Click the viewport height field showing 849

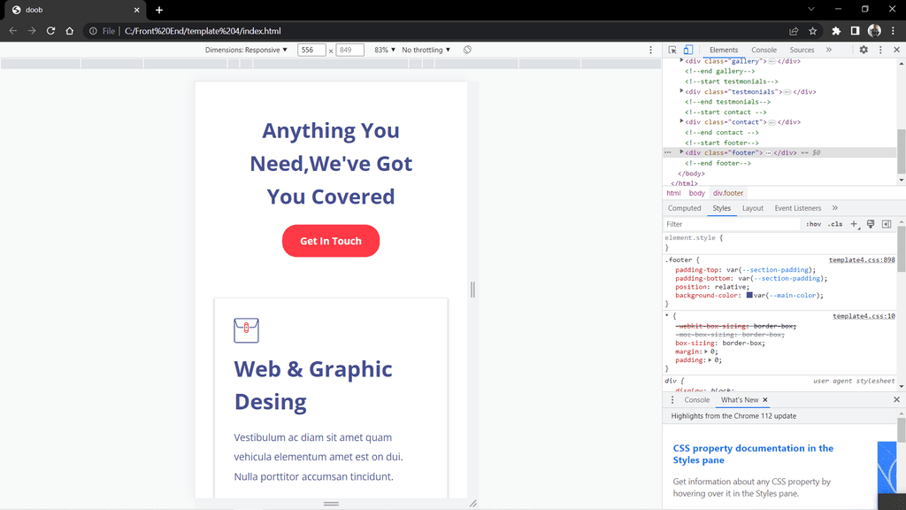(x=349, y=50)
